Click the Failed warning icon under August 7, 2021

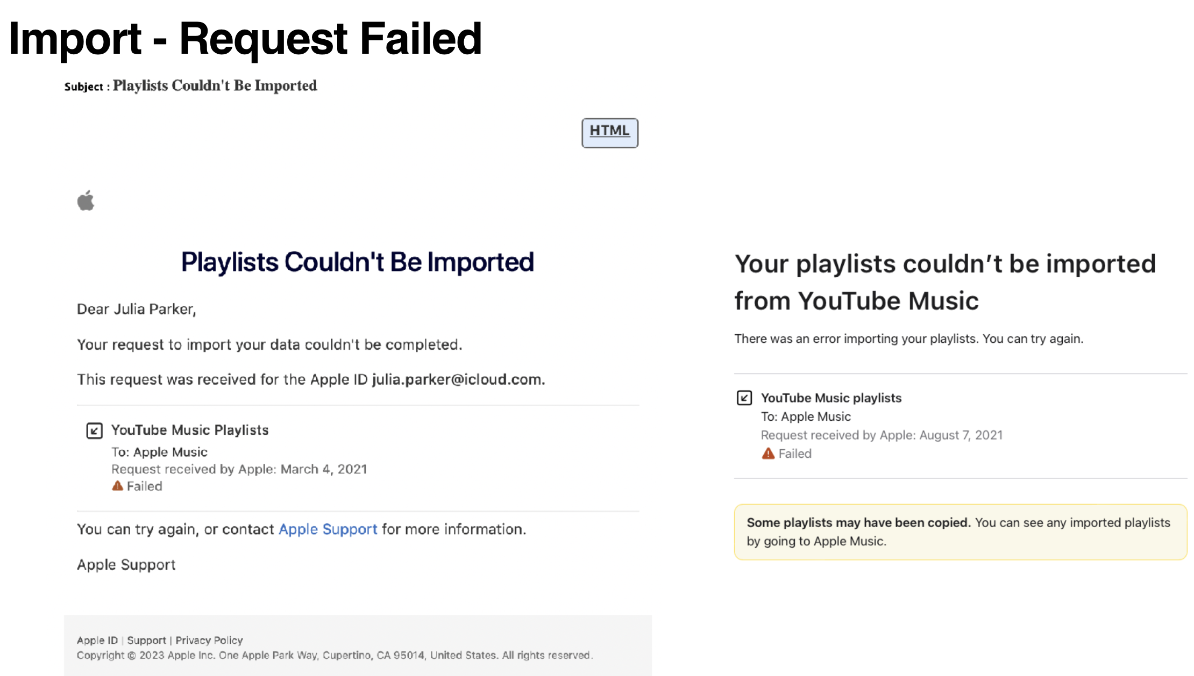coord(768,454)
